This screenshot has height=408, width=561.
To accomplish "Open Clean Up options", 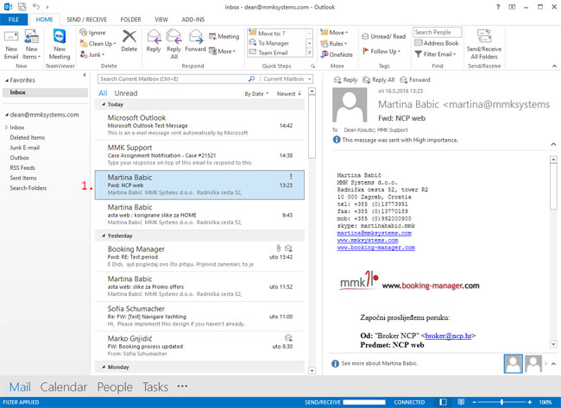I will click(98, 44).
